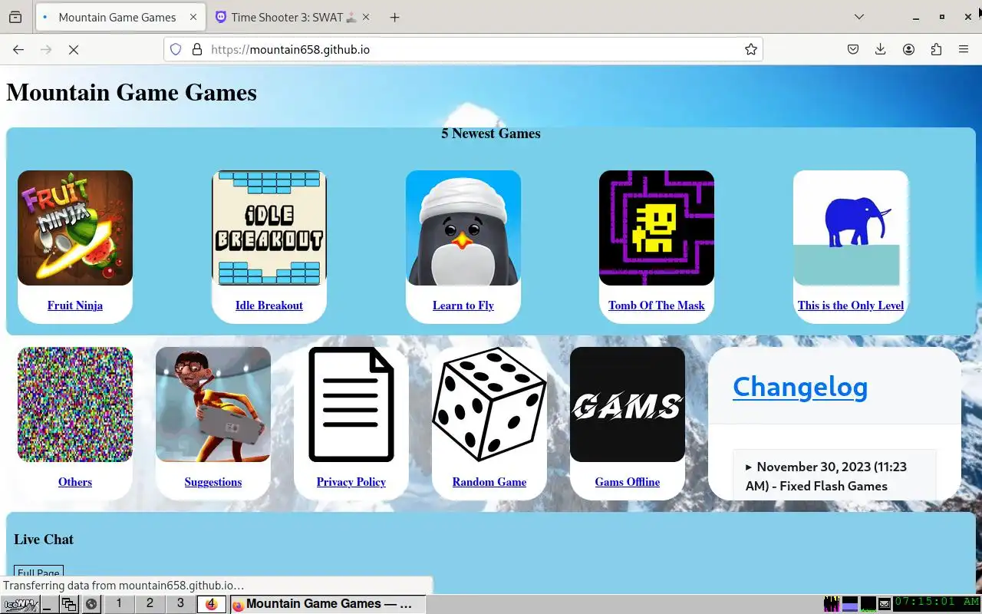The height and width of the screenshot is (614, 982).
Task: Follow the Tomb Of The Mask link
Action: tap(657, 305)
